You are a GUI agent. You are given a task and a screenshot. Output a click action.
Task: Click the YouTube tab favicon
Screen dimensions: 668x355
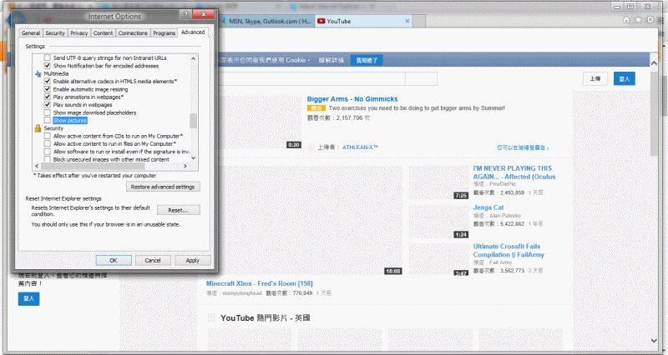[x=321, y=22]
